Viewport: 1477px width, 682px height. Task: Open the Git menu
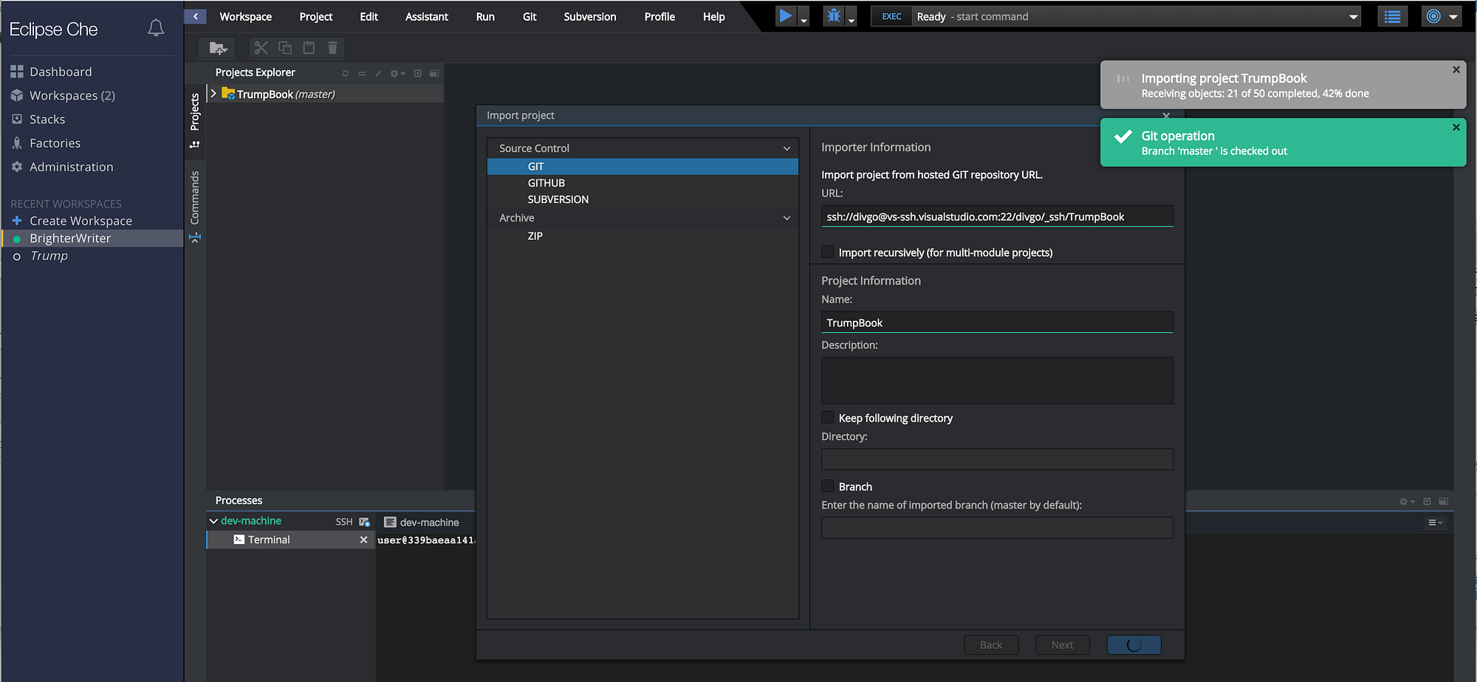(530, 16)
